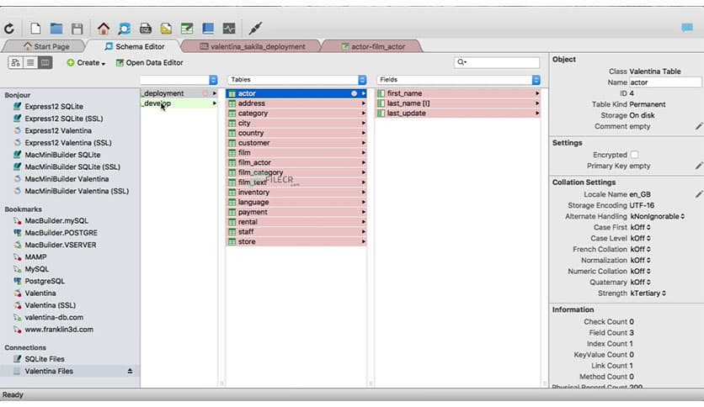This screenshot has height=407, width=704.
Task: Switch to the Schema Editor tab
Action: [x=134, y=46]
